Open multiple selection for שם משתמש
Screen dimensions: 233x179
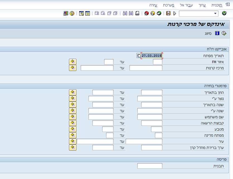(x=73, y=117)
